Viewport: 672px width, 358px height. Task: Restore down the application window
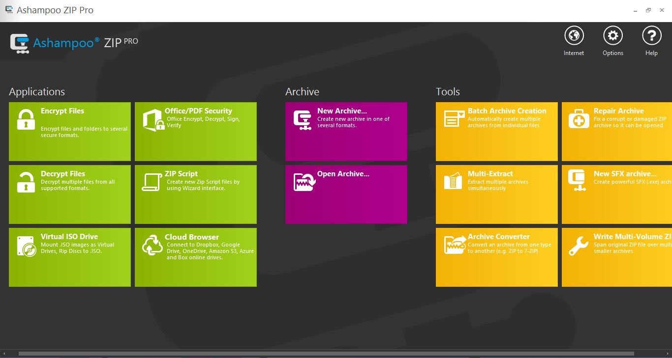click(x=648, y=10)
